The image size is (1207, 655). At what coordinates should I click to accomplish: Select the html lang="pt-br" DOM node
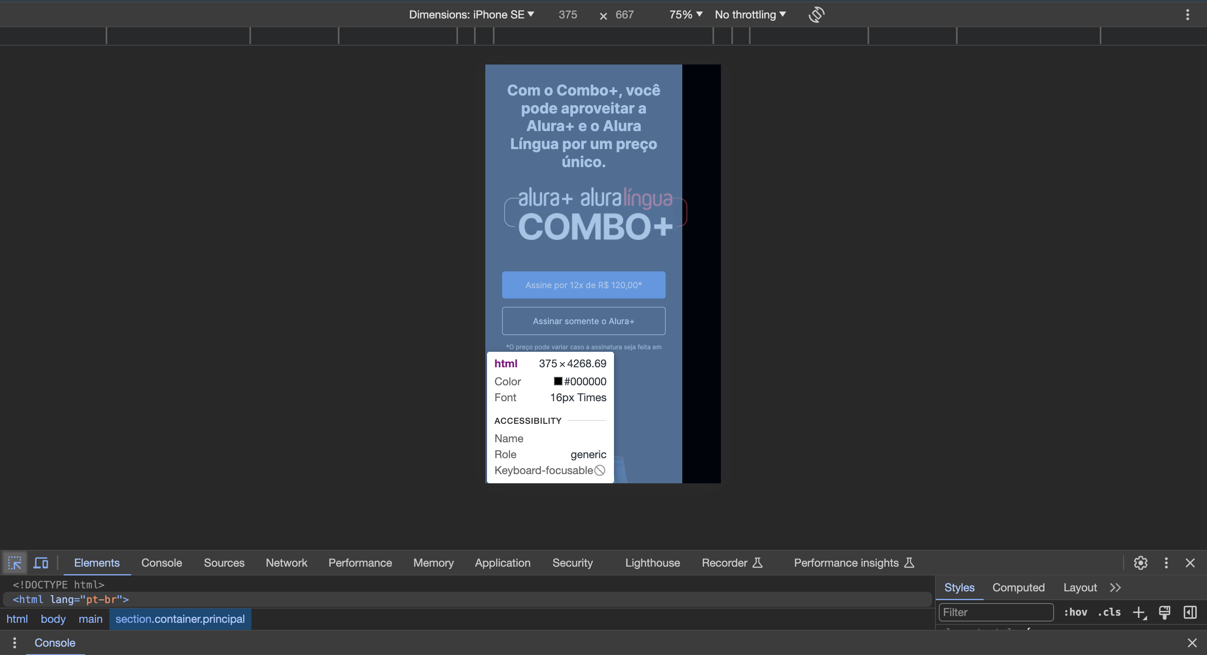click(467, 599)
